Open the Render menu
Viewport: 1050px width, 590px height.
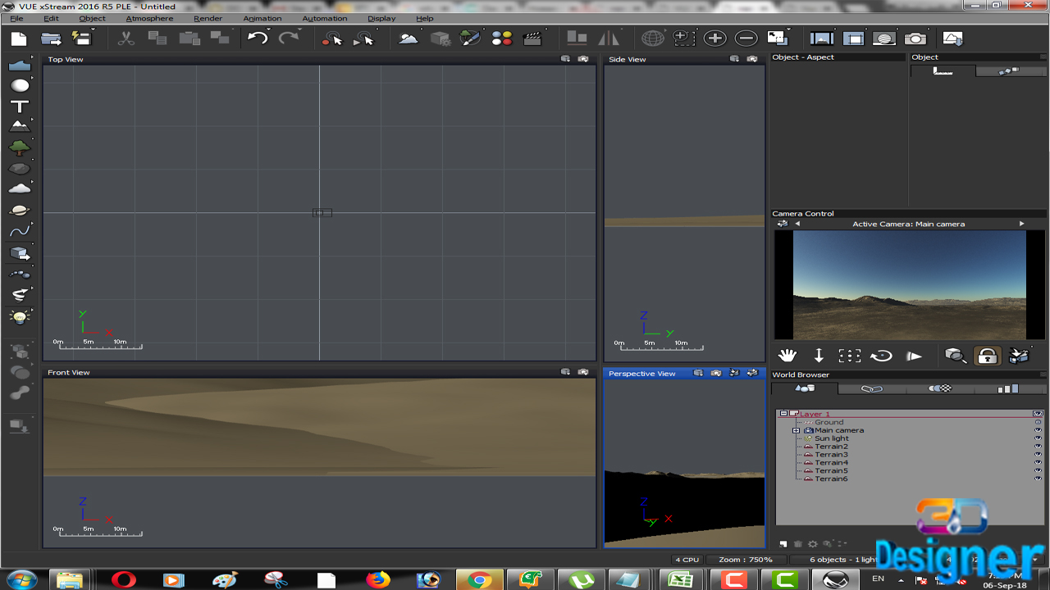208,18
